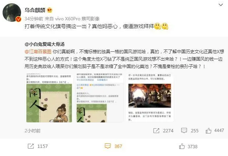Click the crown membership badge icon
228x156 pixels.
coord(50,10)
